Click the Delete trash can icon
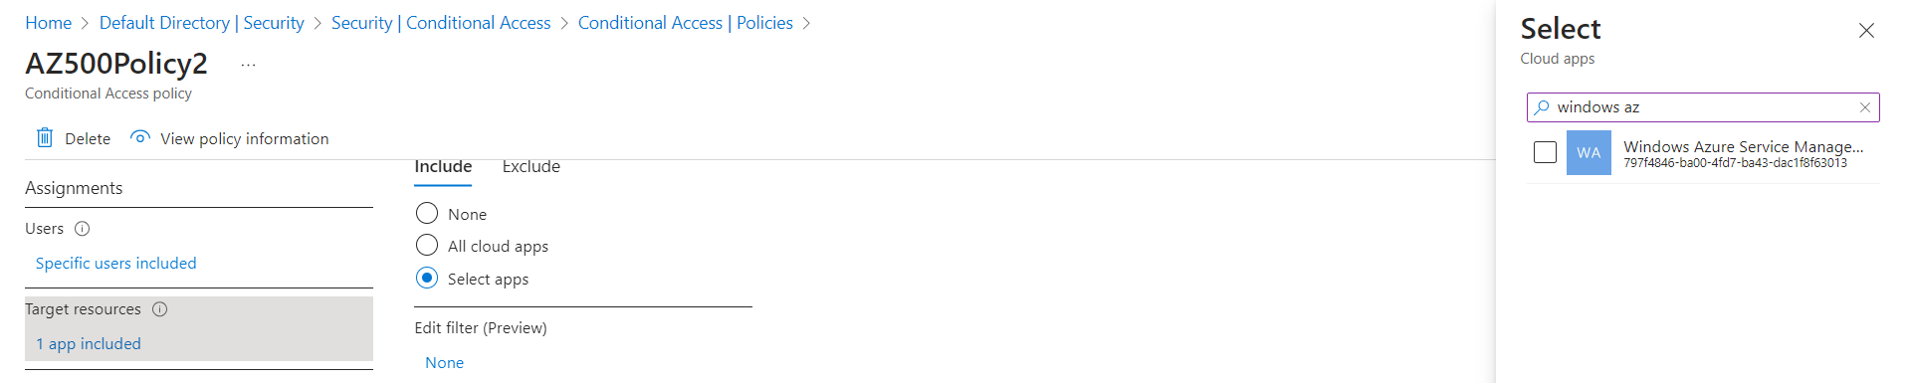The height and width of the screenshot is (383, 1911). click(45, 138)
